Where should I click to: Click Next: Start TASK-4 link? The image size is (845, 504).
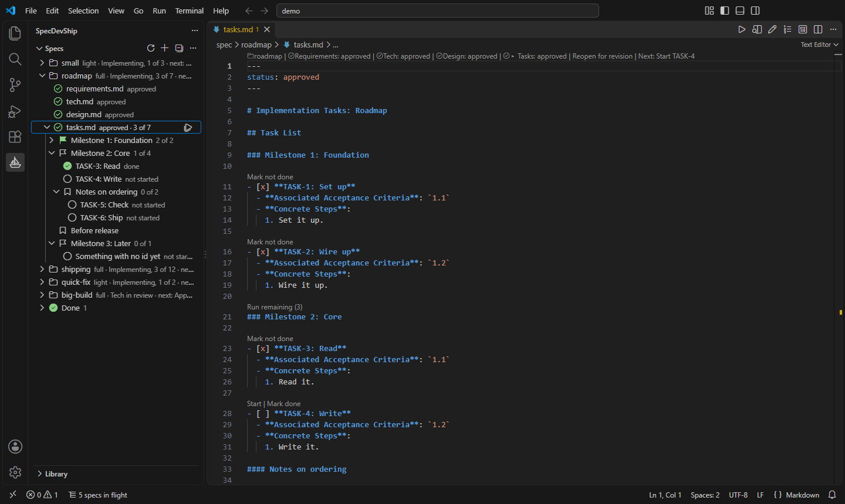(x=667, y=56)
